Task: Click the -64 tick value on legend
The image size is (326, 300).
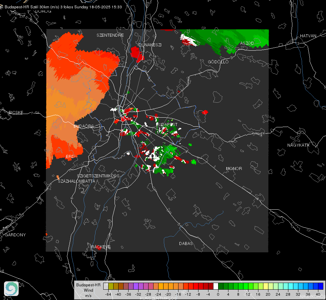Action: coord(108,294)
